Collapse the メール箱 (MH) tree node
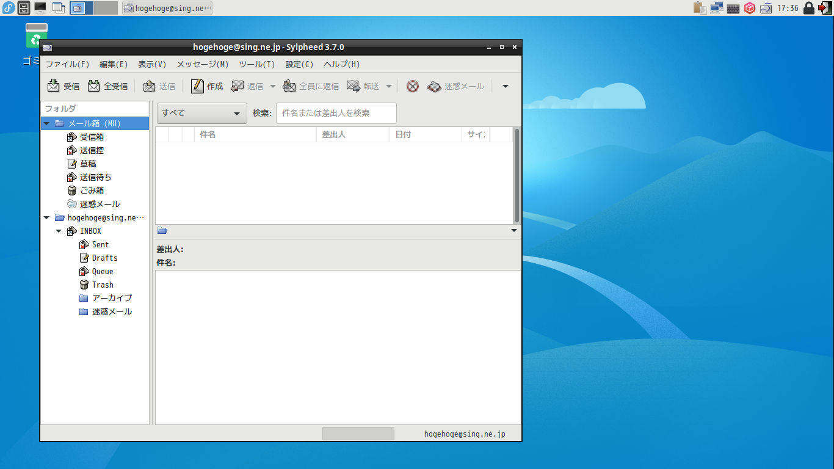 pos(46,123)
